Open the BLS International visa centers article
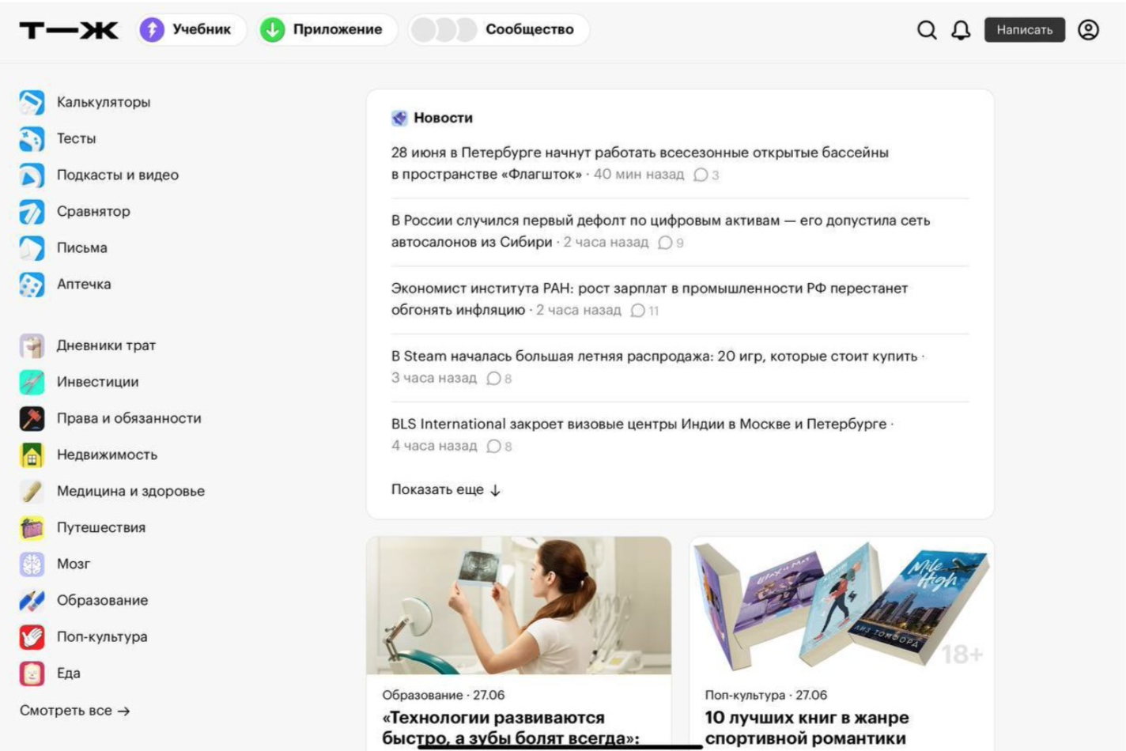Viewport: 1126px width, 751px height. pos(639,425)
